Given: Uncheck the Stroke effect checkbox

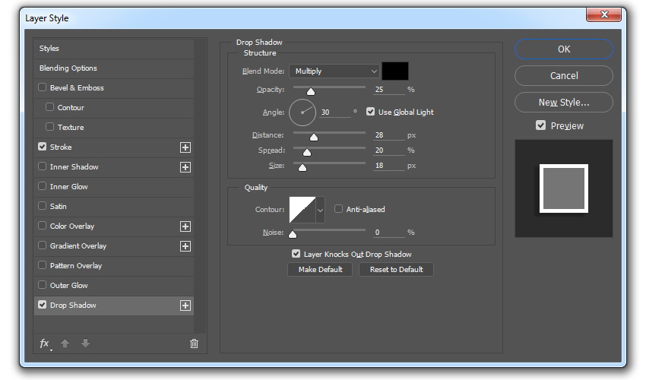Looking at the screenshot, I should coord(42,147).
